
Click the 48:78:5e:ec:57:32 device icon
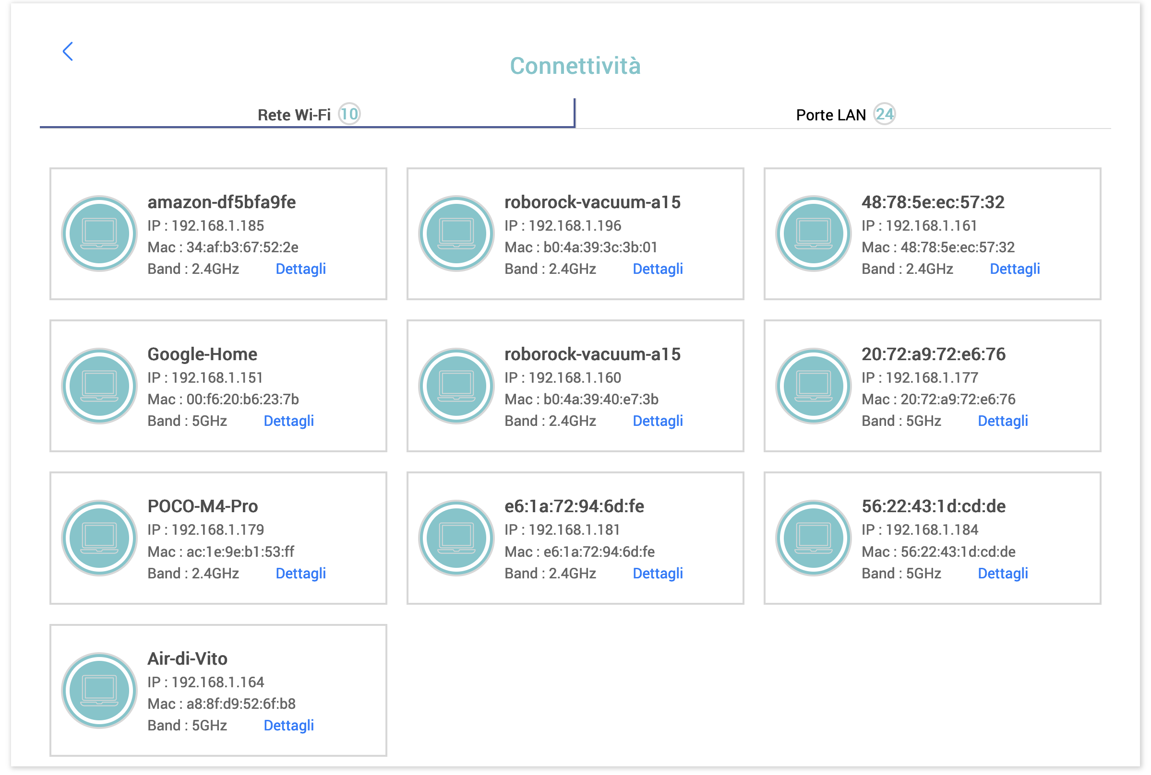814,234
